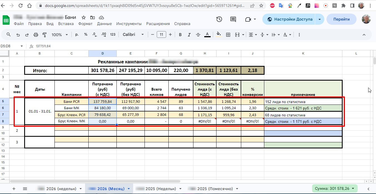
Task: Open the 100% zoom dropdown
Action: click(x=59, y=35)
